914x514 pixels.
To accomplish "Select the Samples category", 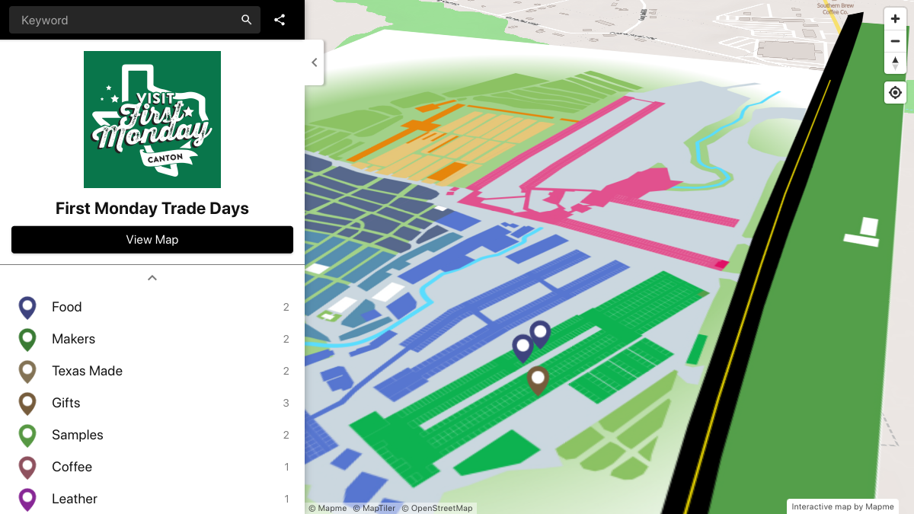I will [x=152, y=435].
